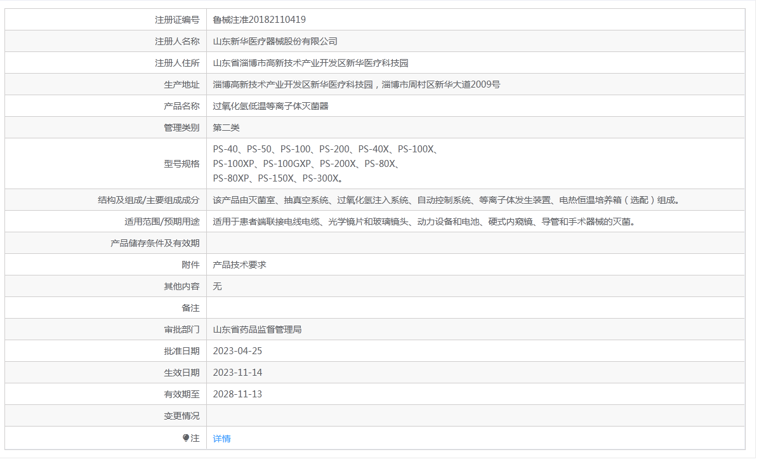Click the 其他内容 label
Screen dimensions: 759x464
(x=181, y=286)
